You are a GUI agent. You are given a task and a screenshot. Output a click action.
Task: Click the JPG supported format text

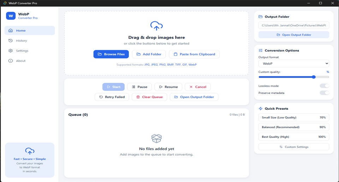pyautogui.click(x=147, y=65)
